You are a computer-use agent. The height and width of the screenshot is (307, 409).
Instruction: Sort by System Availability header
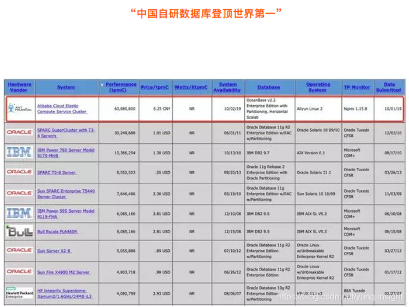point(227,87)
